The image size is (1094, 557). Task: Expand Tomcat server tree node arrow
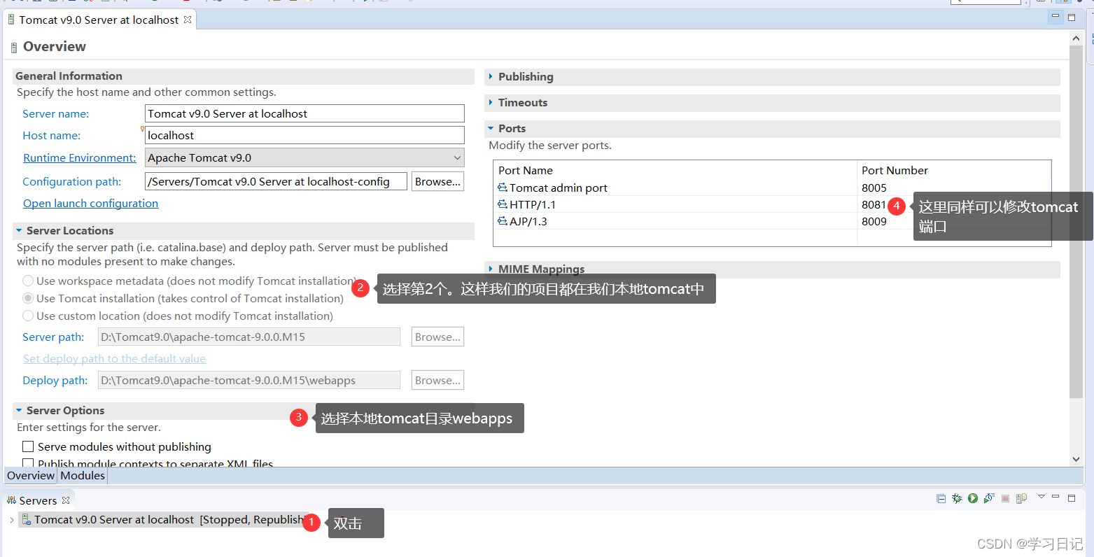tap(12, 520)
